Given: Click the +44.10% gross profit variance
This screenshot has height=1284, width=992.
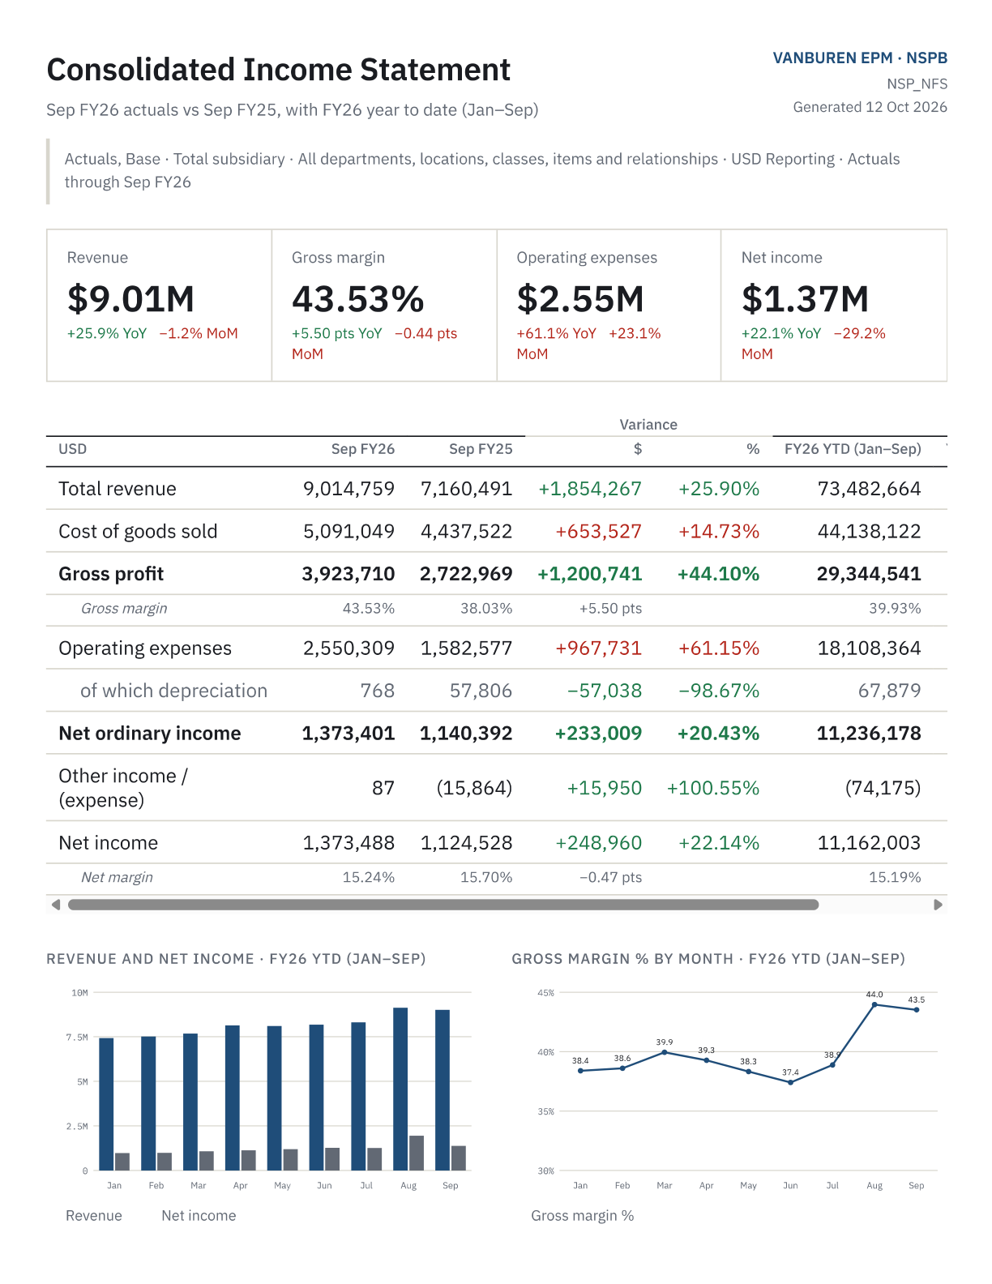Looking at the screenshot, I should (718, 574).
